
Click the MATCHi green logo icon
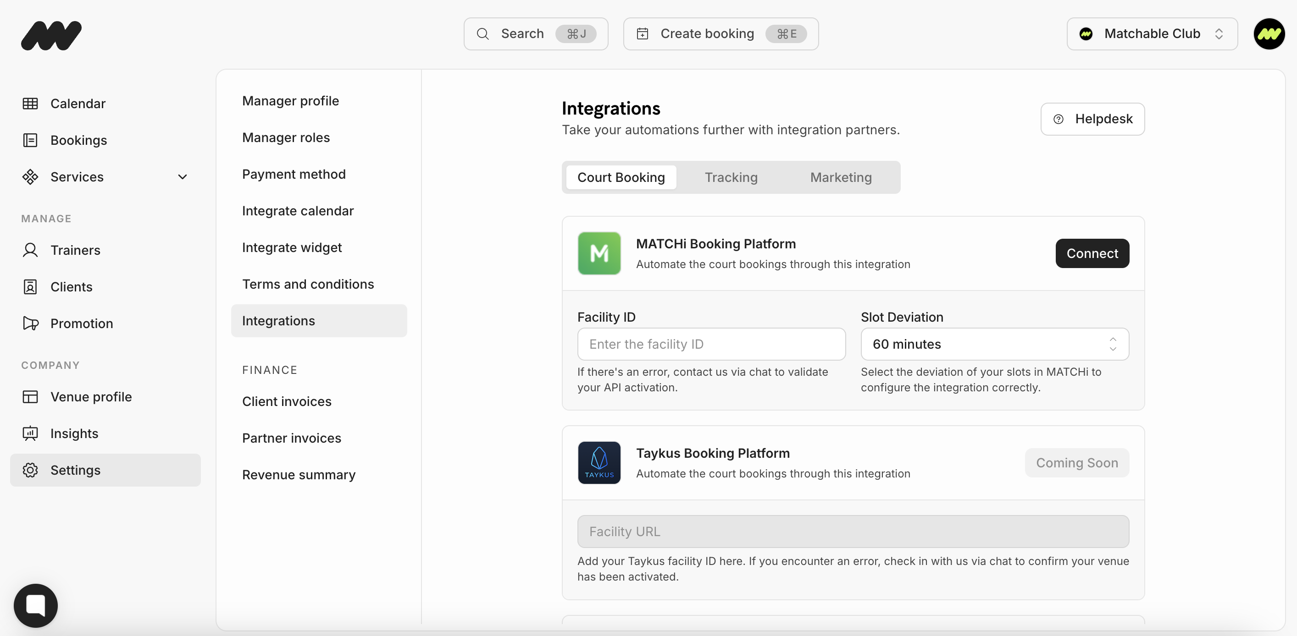599,253
